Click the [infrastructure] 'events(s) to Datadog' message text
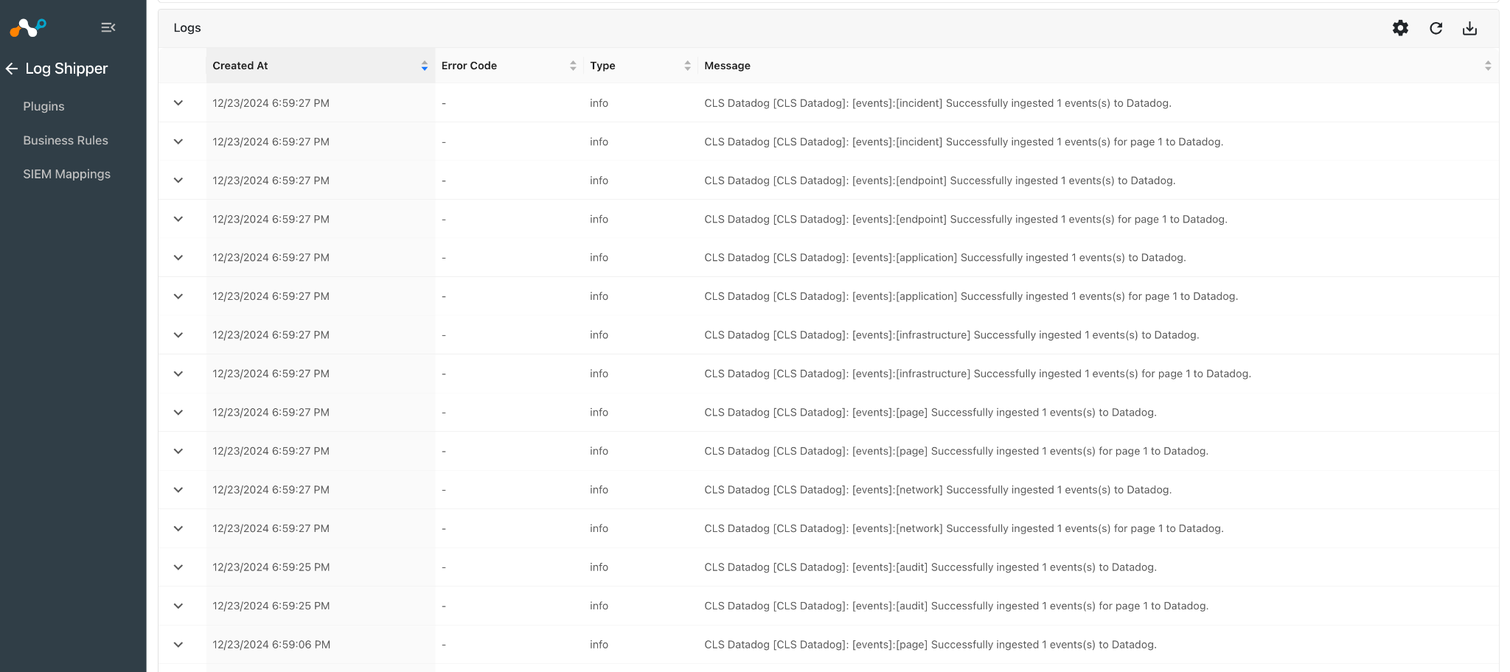 pyautogui.click(x=952, y=335)
